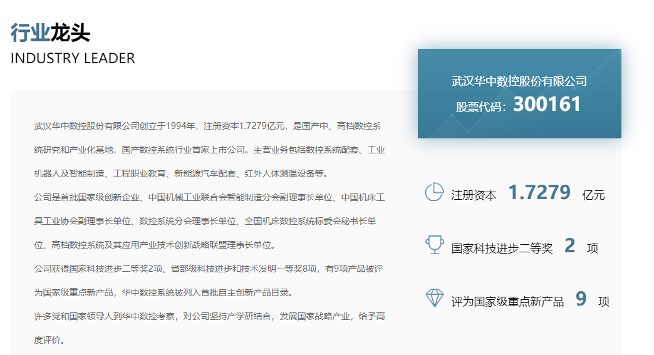
Task: Click the line starting 位、高档数控系统及其应用
Action: pyautogui.click(x=156, y=245)
